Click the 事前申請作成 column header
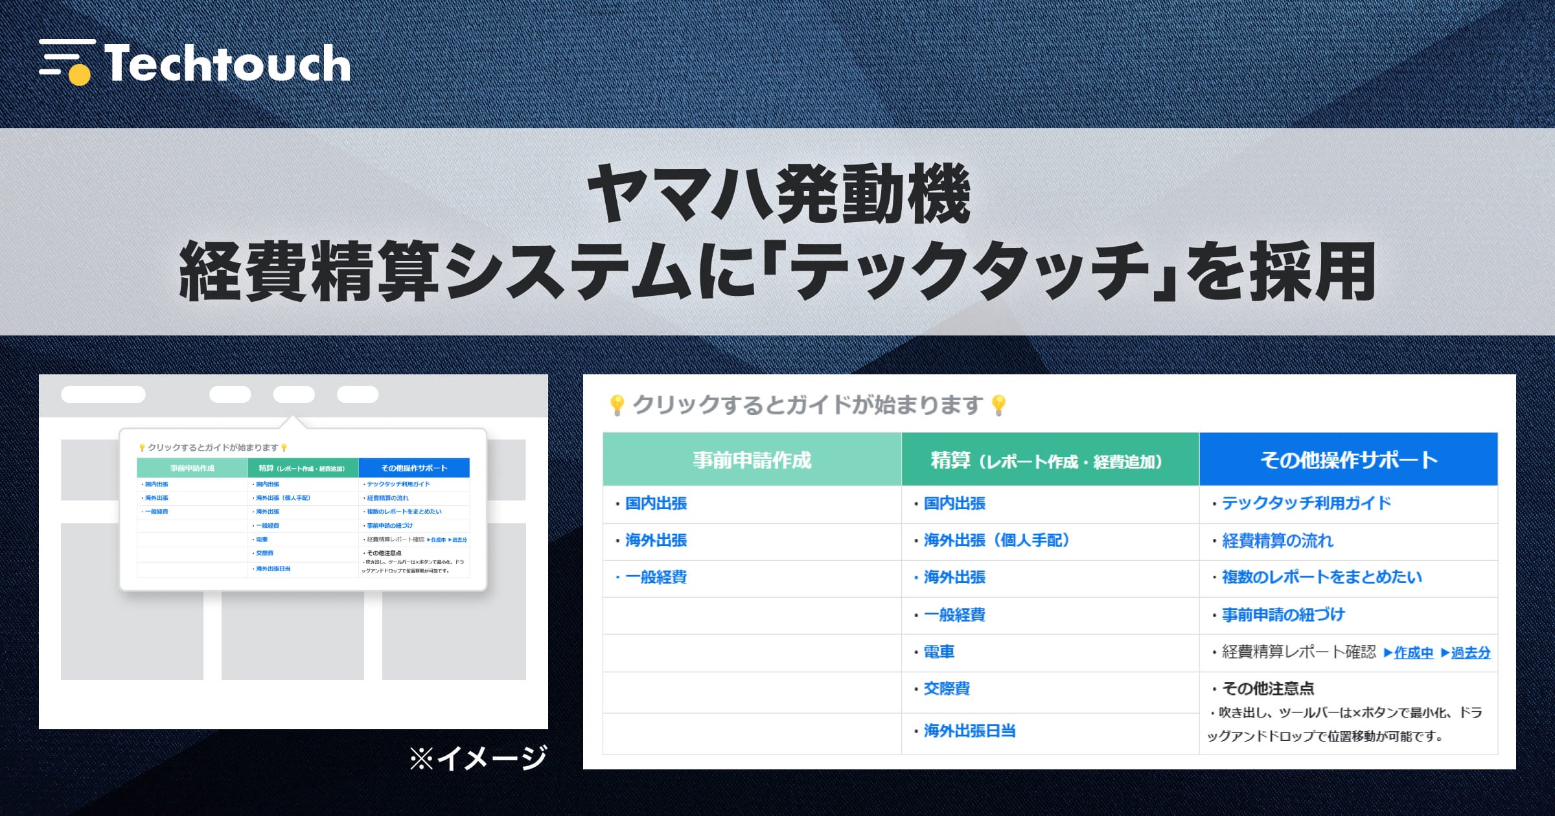 (x=752, y=460)
